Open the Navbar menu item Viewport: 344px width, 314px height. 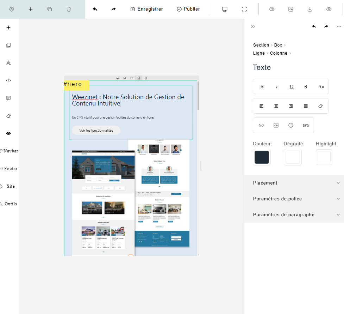coord(9,151)
